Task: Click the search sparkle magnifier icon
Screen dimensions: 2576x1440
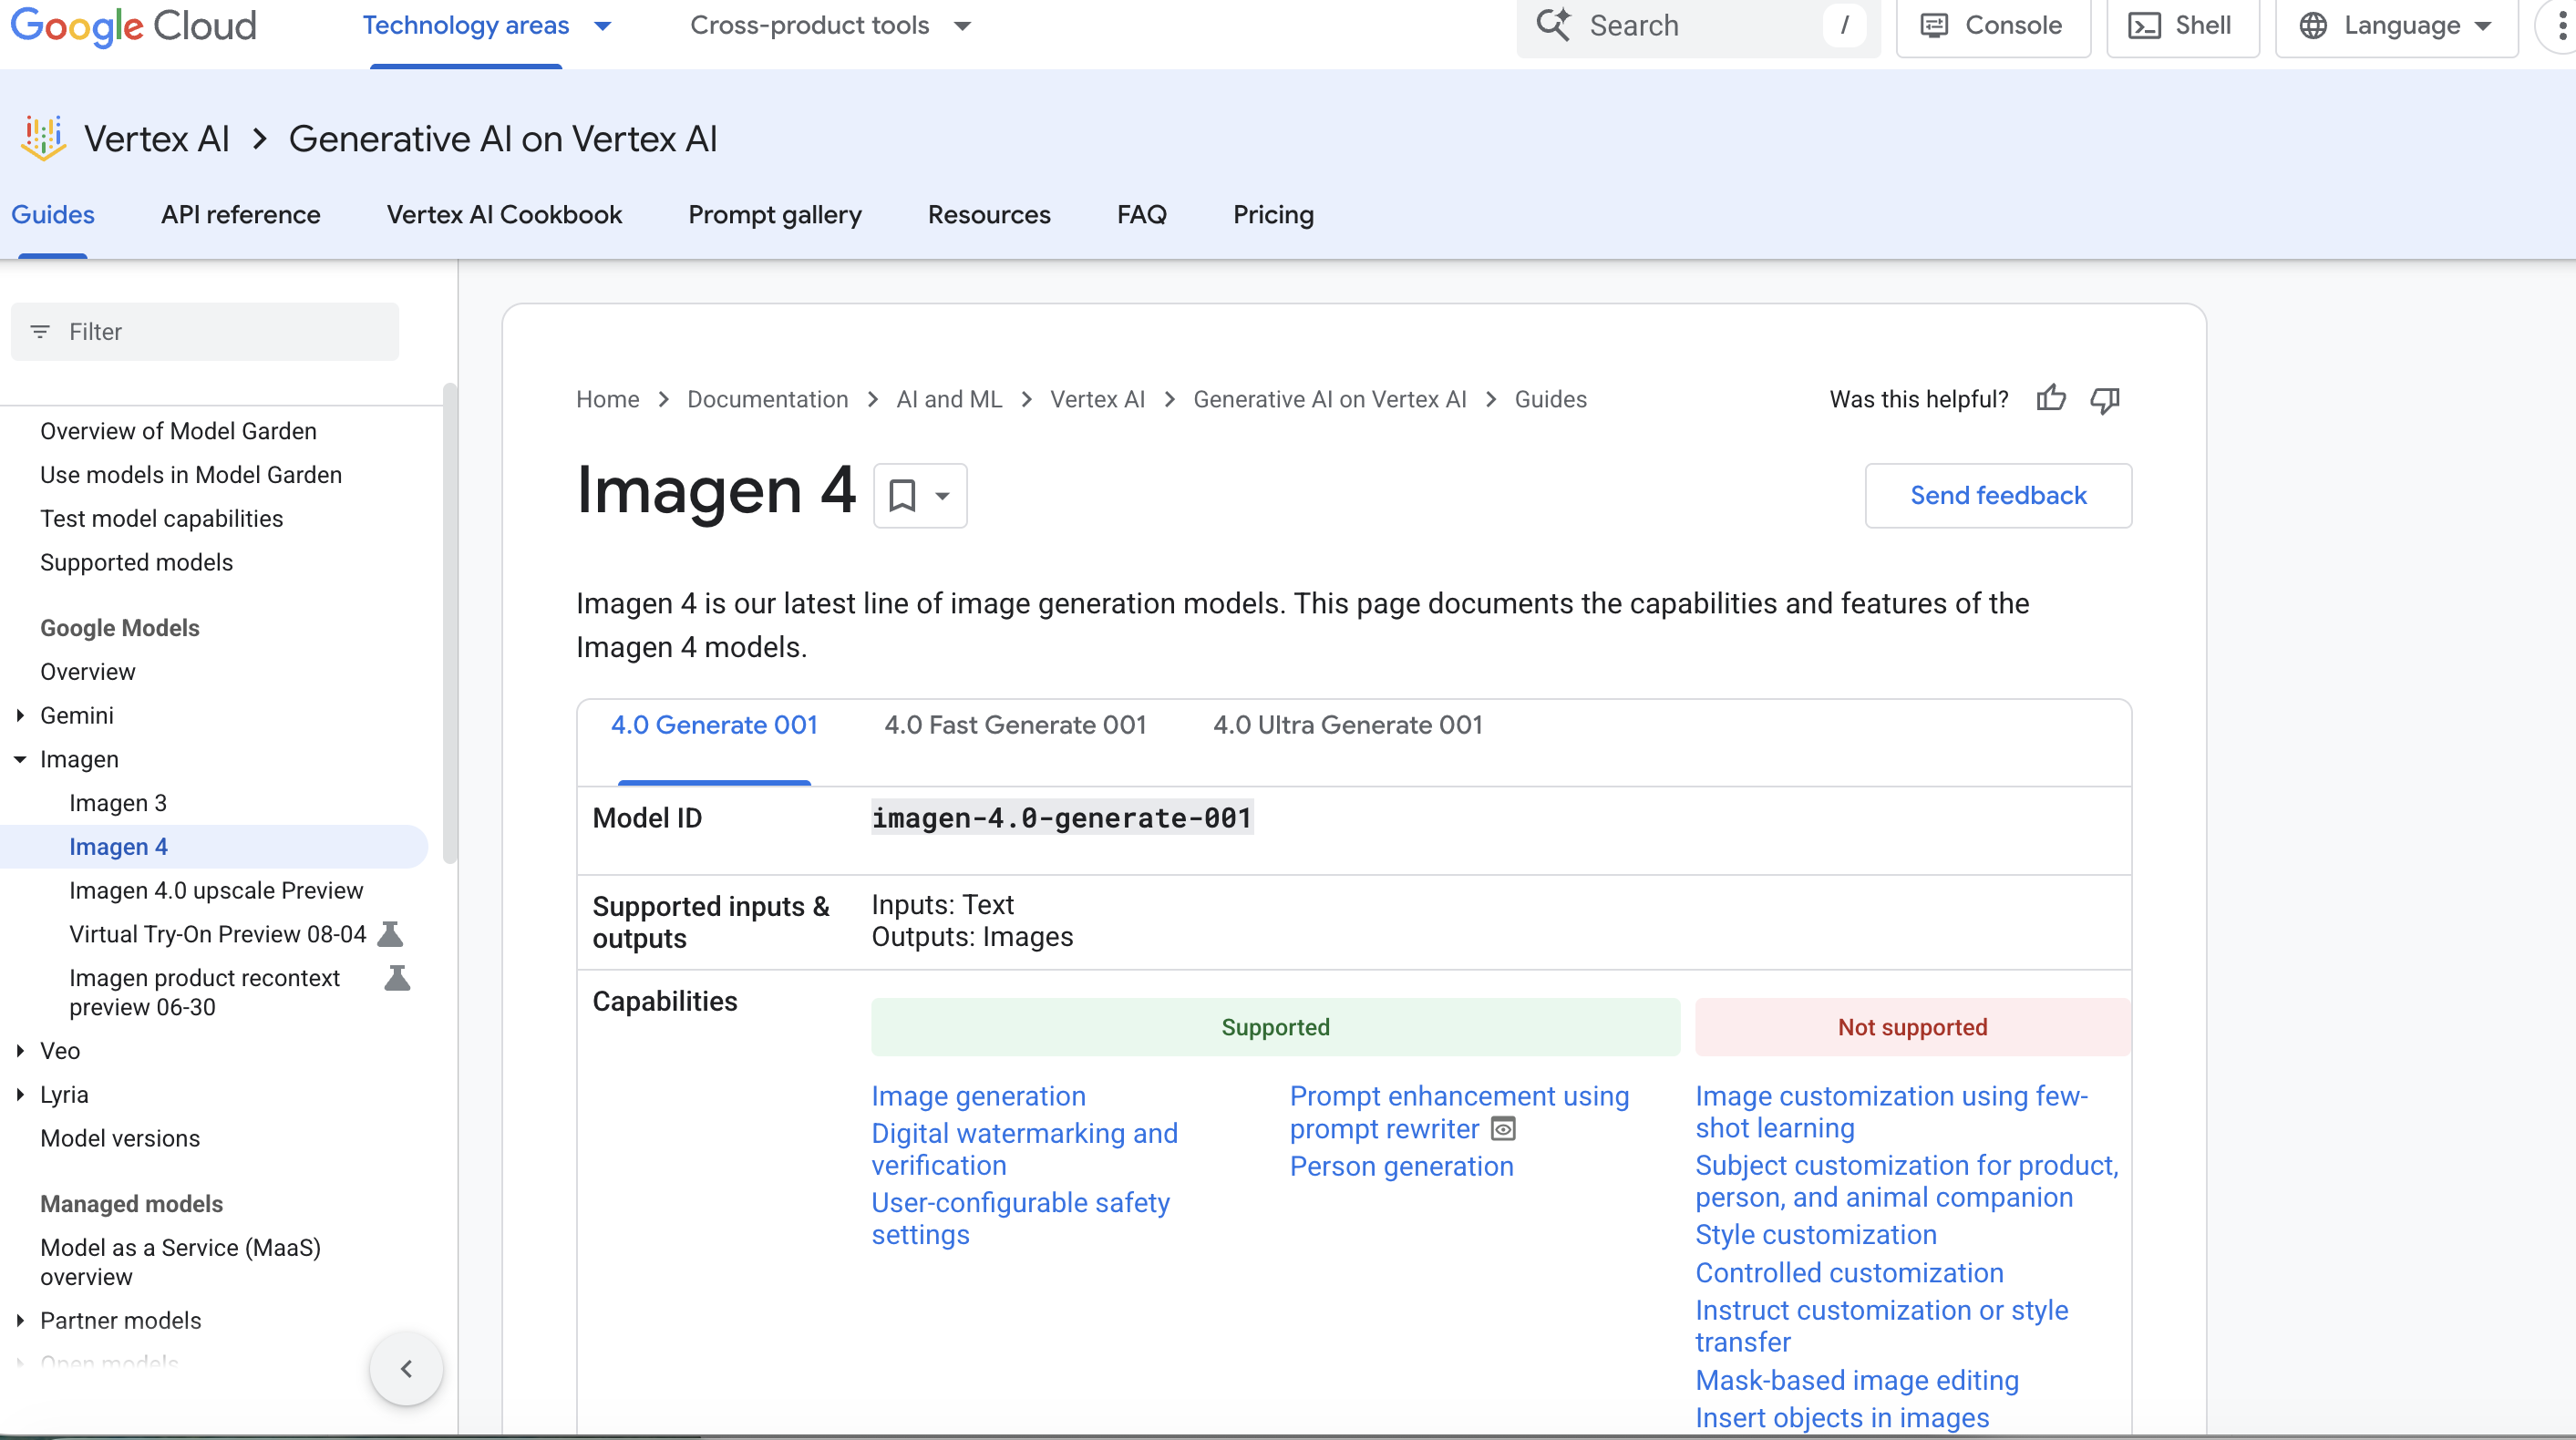Action: [1553, 25]
